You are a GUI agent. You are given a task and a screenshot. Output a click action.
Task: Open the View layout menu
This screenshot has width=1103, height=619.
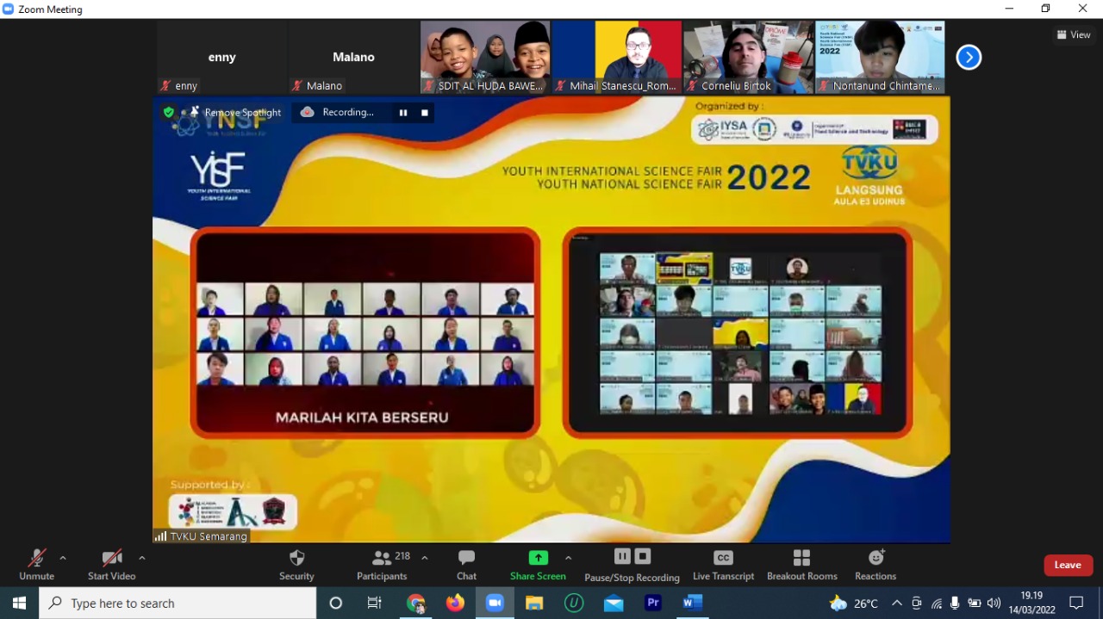1074,34
